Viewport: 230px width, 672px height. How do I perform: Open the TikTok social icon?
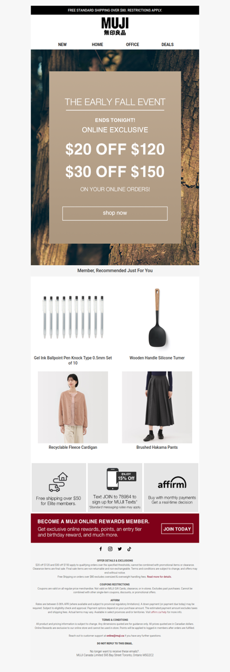[x=129, y=549]
